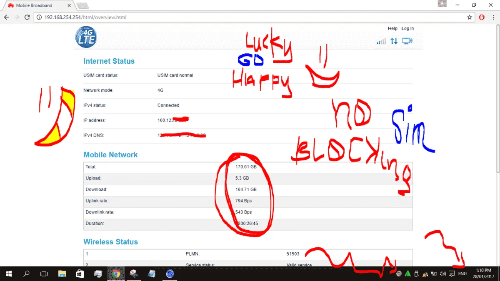Click the Downlink rate value '543 Bps'
The width and height of the screenshot is (500, 281).
point(244,212)
